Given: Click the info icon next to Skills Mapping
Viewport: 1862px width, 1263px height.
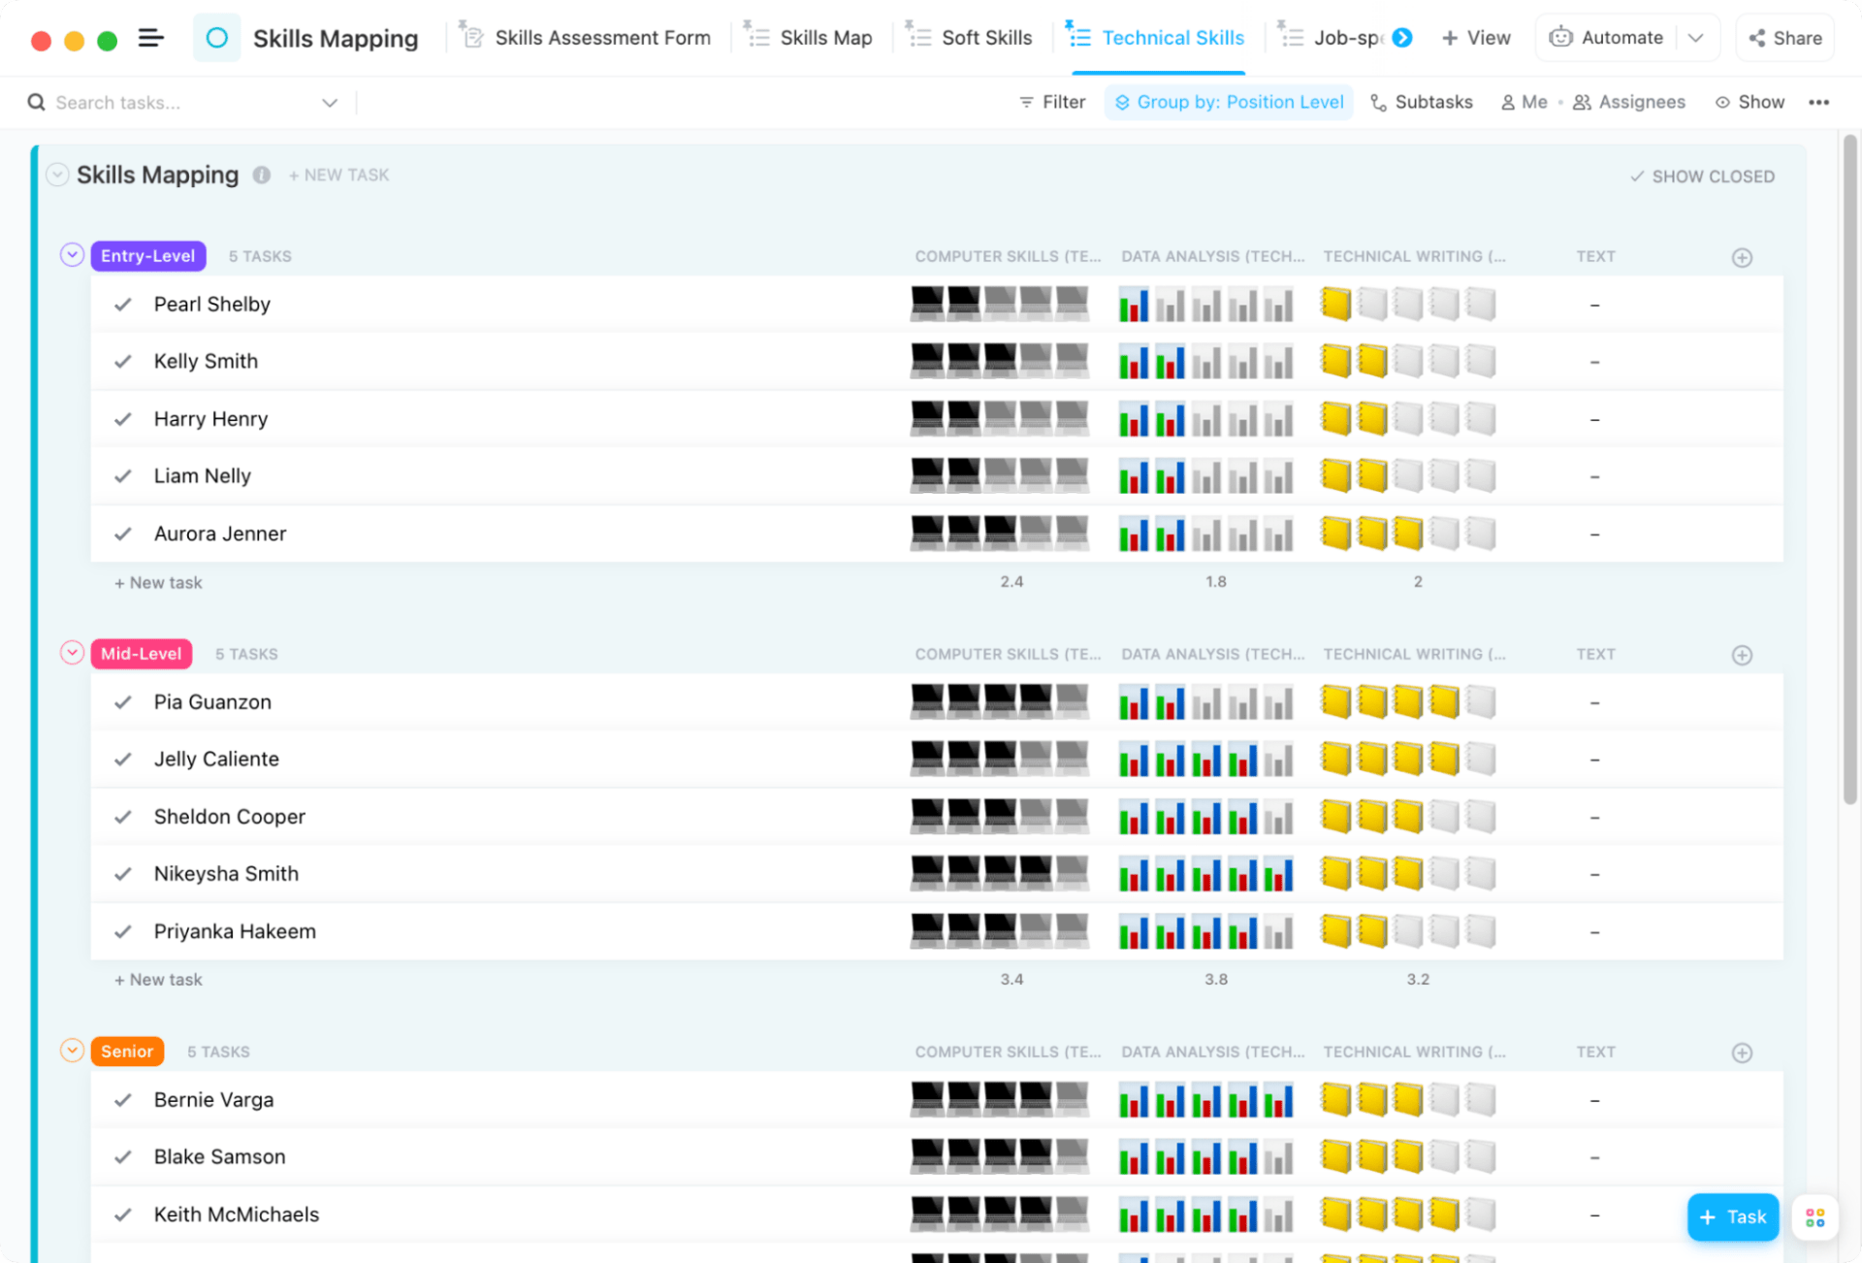Looking at the screenshot, I should 262,175.
